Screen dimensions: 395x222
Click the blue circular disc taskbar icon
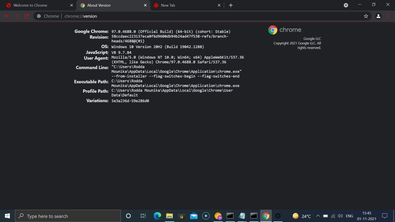click(x=206, y=216)
